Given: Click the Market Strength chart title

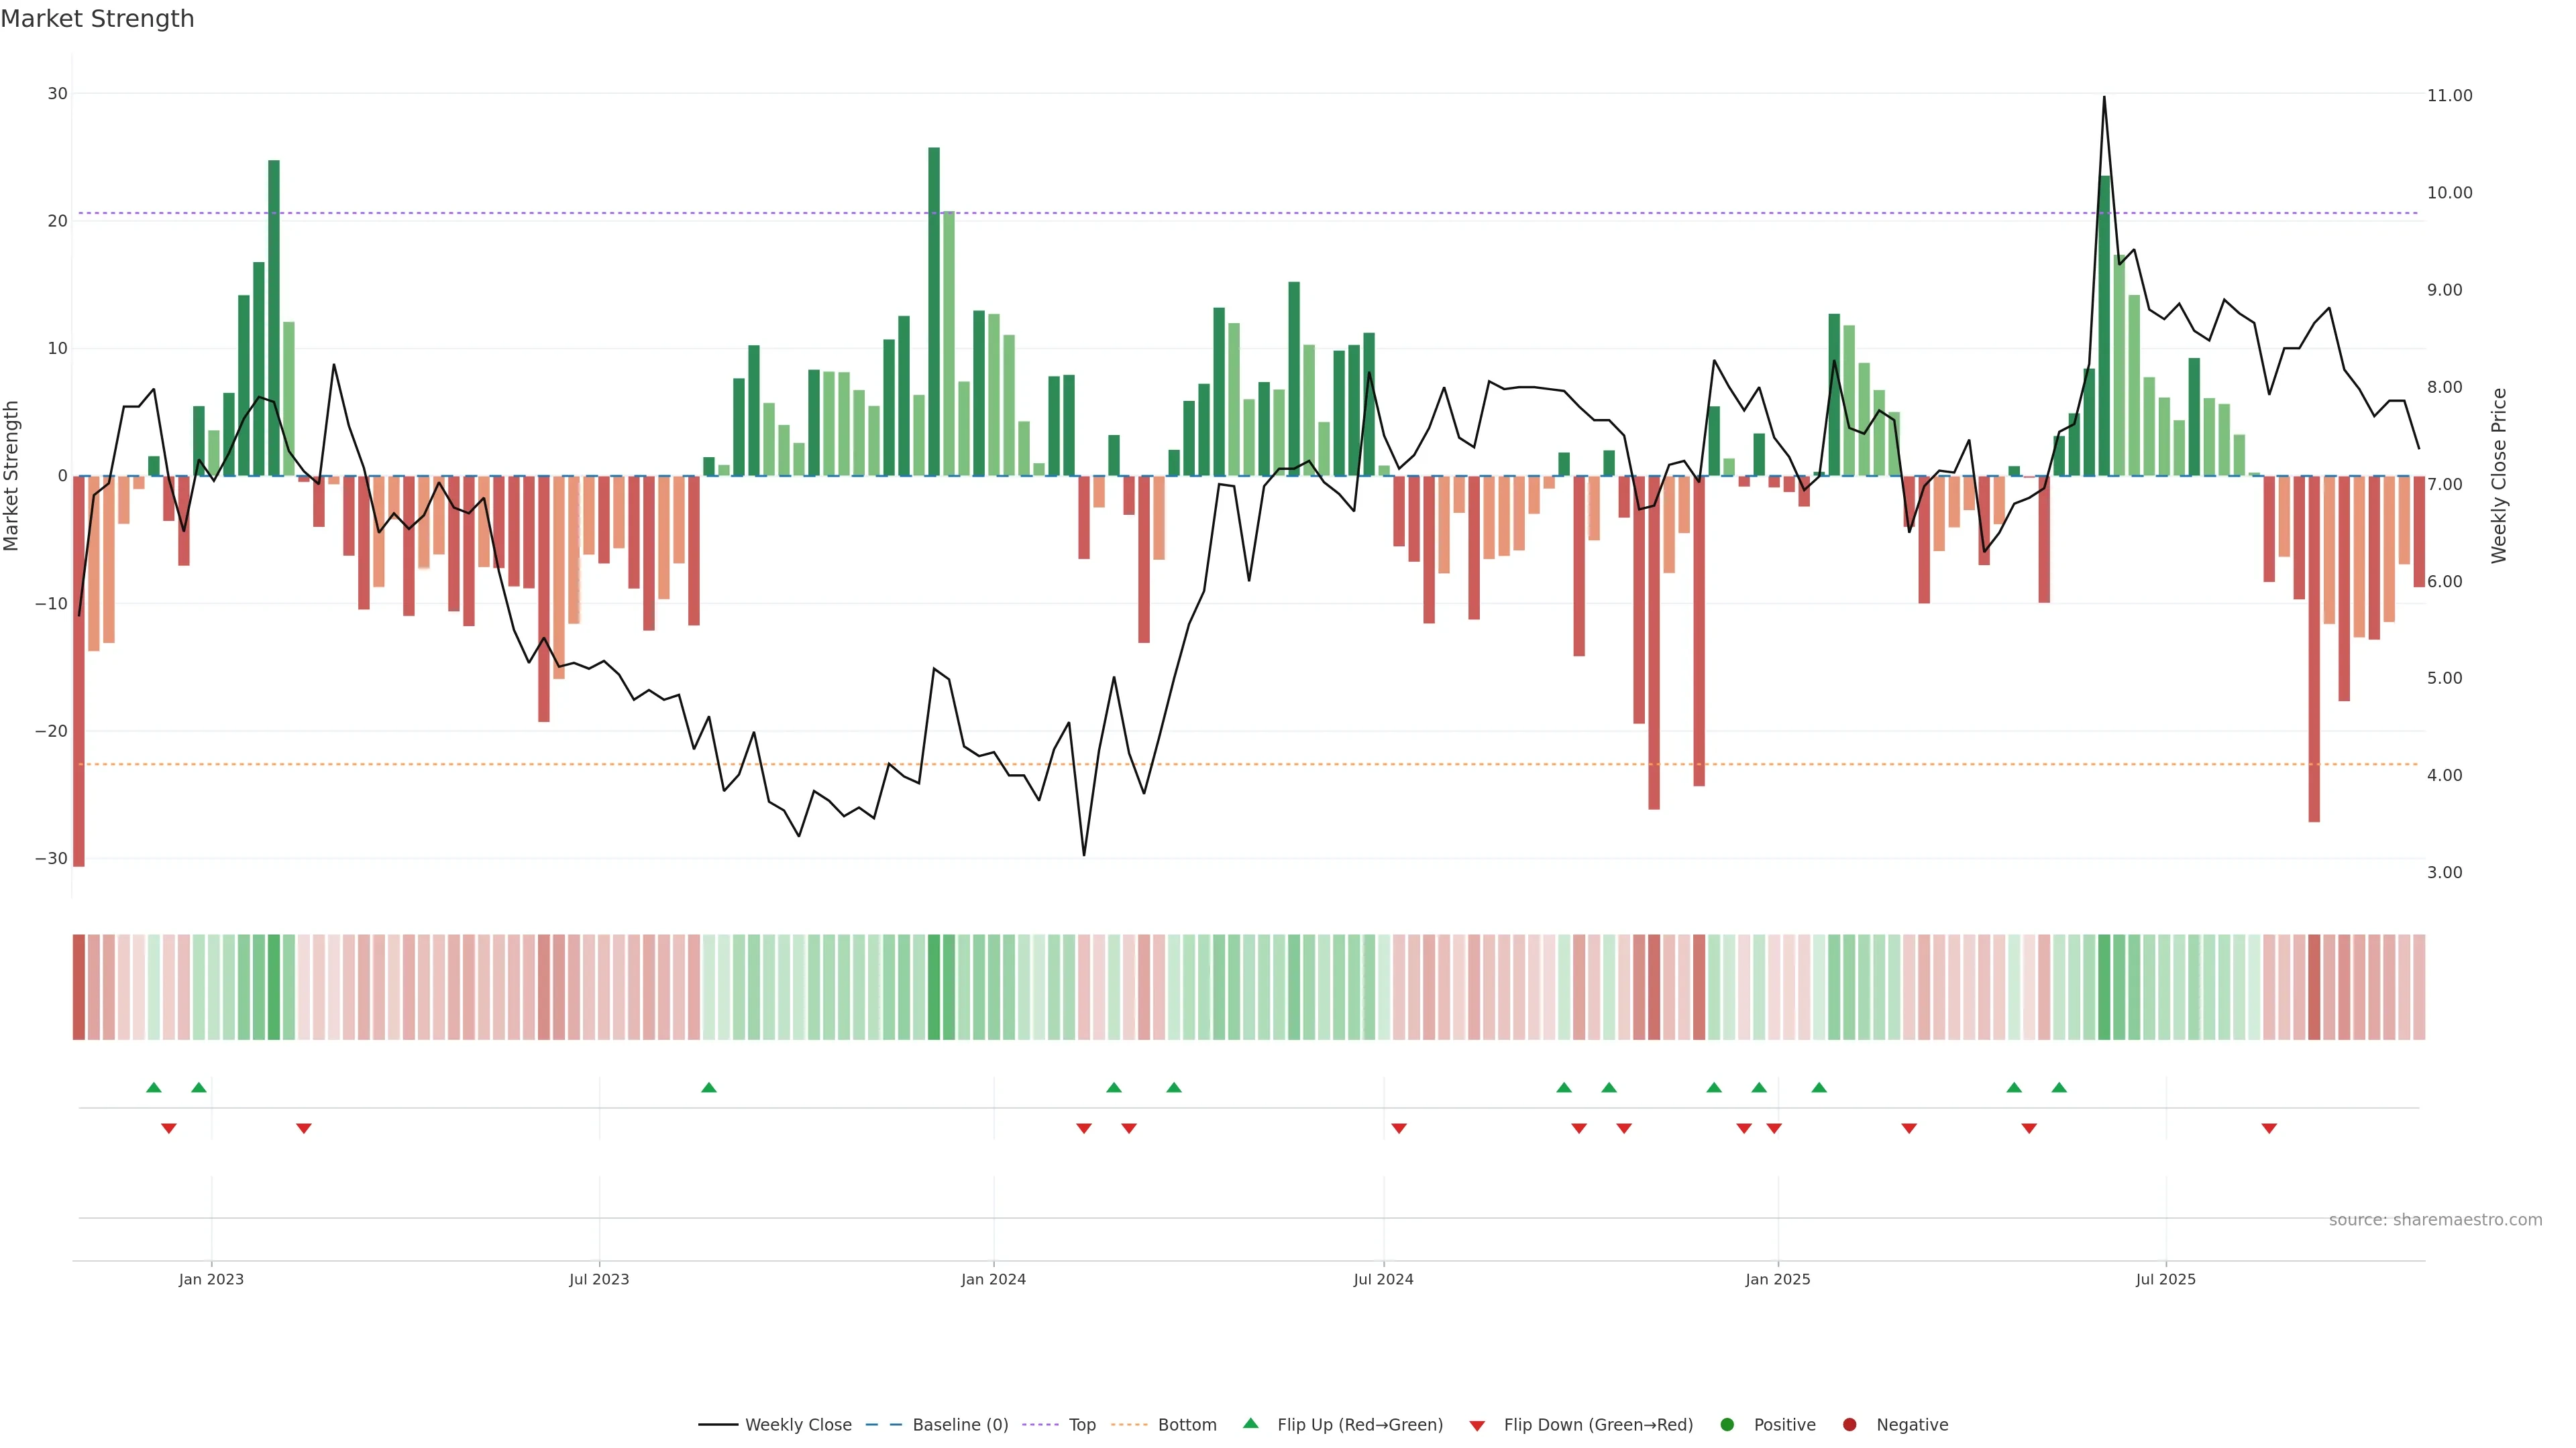Looking at the screenshot, I should (x=97, y=19).
